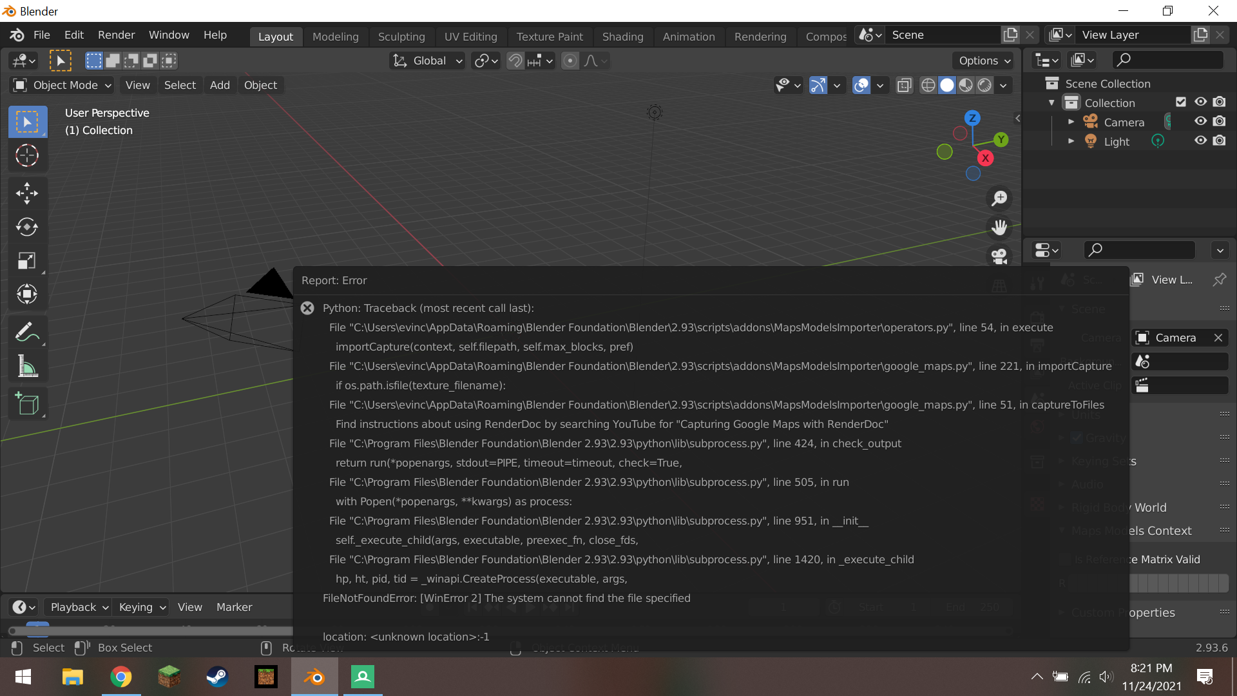Switch to the UV Editing workspace tab

[x=471, y=36]
